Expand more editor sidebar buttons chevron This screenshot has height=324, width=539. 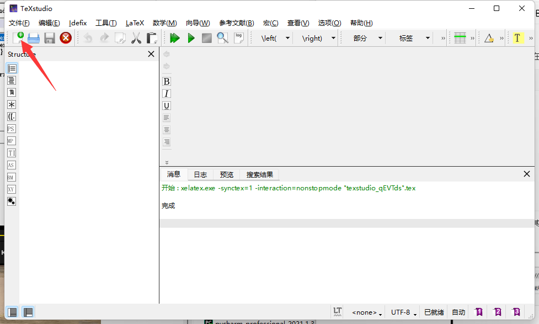coord(167,162)
